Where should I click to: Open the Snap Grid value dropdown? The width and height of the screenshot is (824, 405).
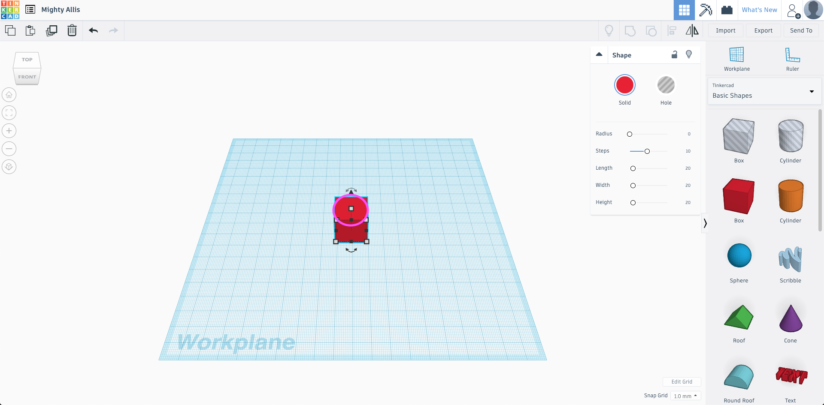point(685,395)
